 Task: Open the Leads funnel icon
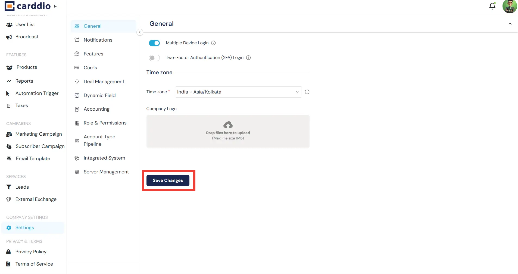tap(8, 187)
